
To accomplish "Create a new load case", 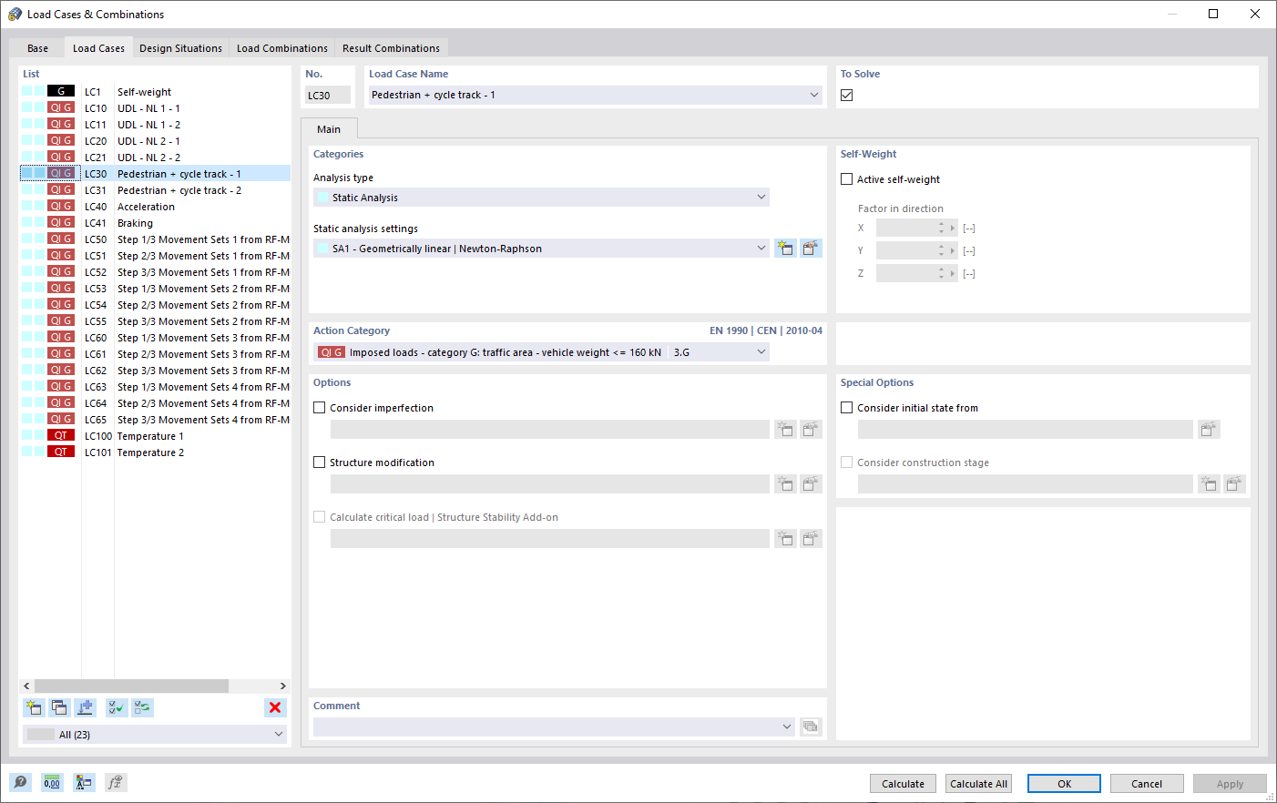I will click(34, 707).
